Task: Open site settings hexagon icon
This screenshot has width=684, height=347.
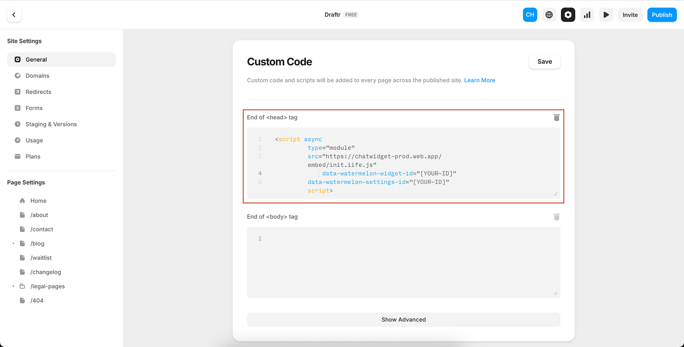Action: click(568, 15)
